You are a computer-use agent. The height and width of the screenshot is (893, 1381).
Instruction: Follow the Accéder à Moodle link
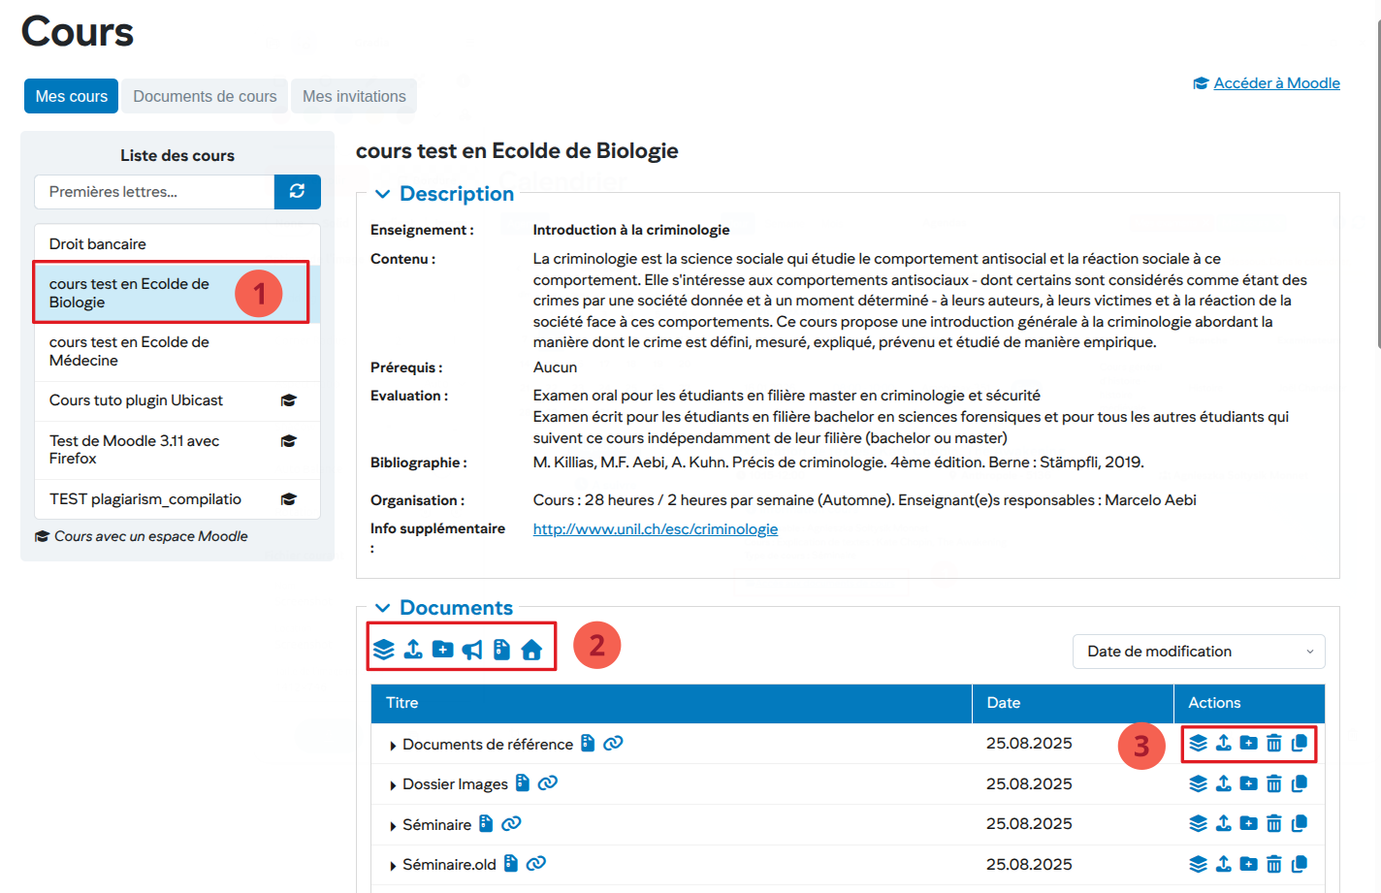(1276, 83)
